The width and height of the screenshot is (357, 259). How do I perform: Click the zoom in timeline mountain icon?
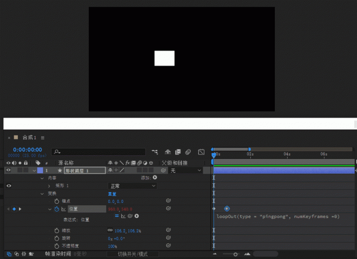(x=247, y=254)
